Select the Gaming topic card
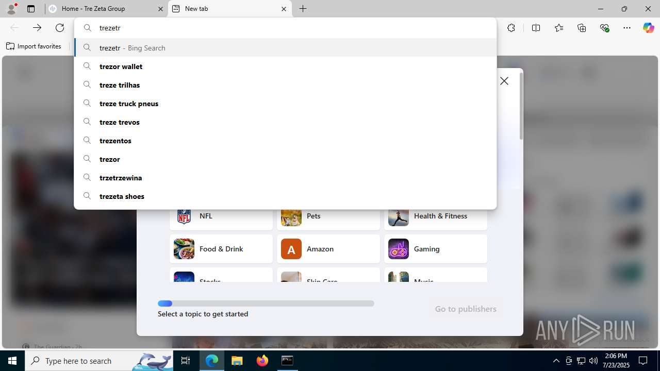The height and width of the screenshot is (371, 660). (436, 249)
